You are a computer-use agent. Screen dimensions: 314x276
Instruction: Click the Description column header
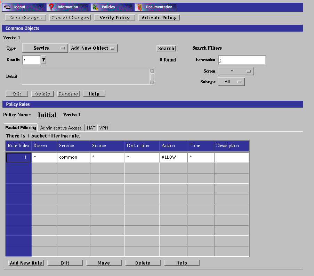pyautogui.click(x=232, y=145)
